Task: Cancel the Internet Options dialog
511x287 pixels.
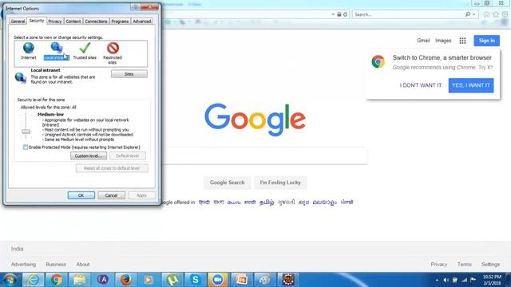Action: [x=111, y=195]
